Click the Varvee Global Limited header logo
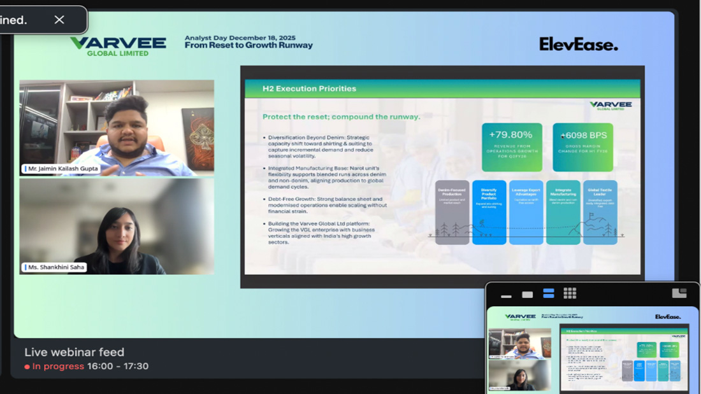The width and height of the screenshot is (701, 394). click(x=118, y=46)
